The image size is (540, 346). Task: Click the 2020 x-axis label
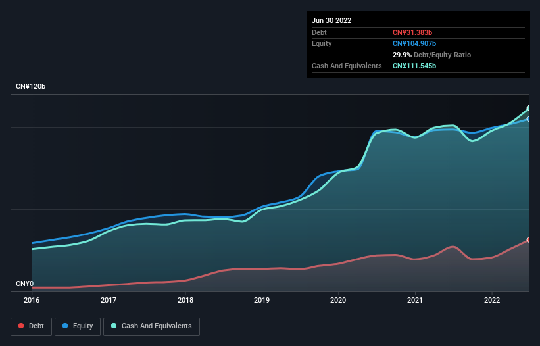point(338,300)
